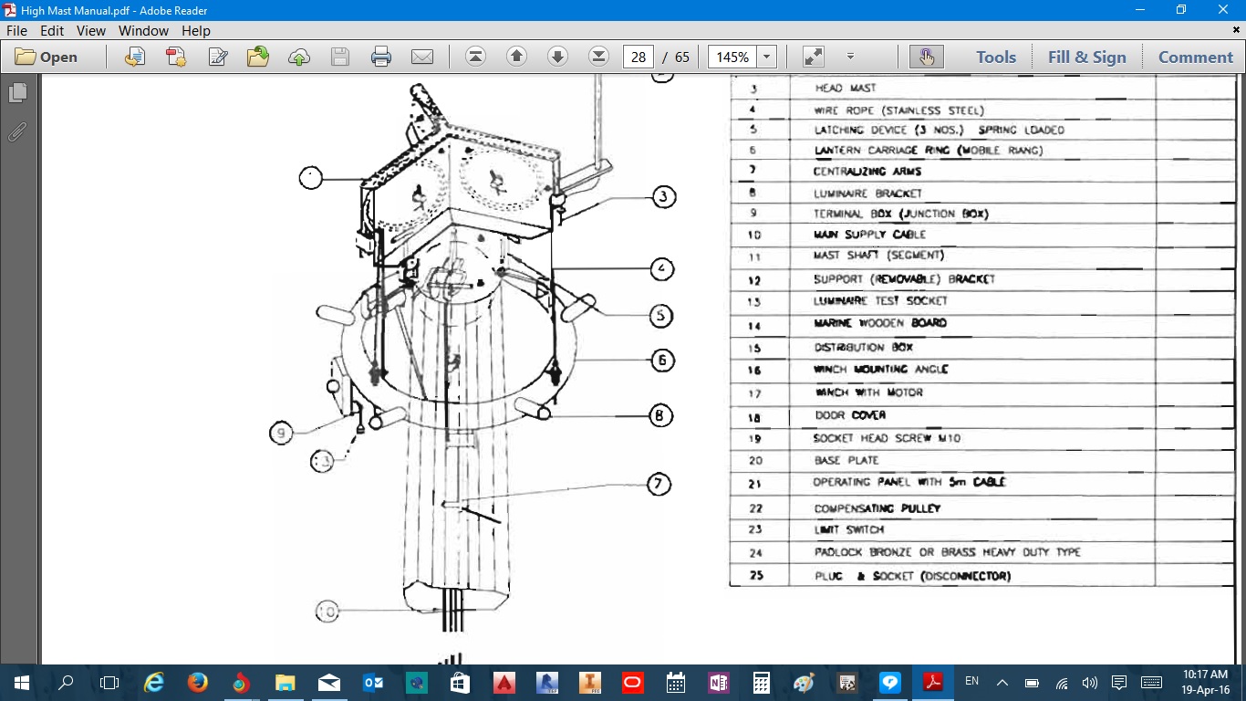Click the network Wi-Fi tray icon

point(1062,682)
